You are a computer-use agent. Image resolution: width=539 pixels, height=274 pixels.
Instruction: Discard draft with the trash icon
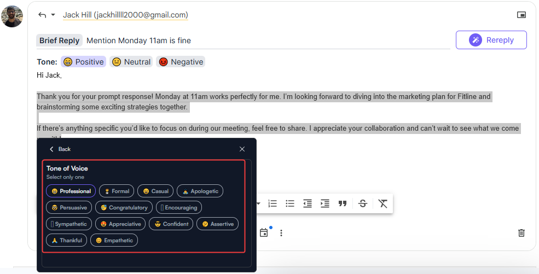pos(521,233)
